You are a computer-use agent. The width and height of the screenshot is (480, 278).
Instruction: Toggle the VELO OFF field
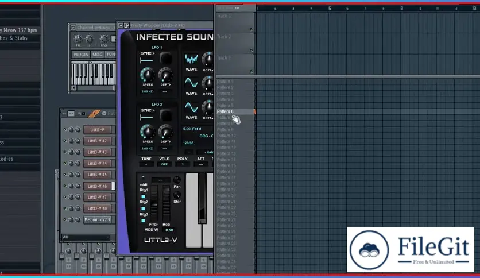pyautogui.click(x=164, y=164)
